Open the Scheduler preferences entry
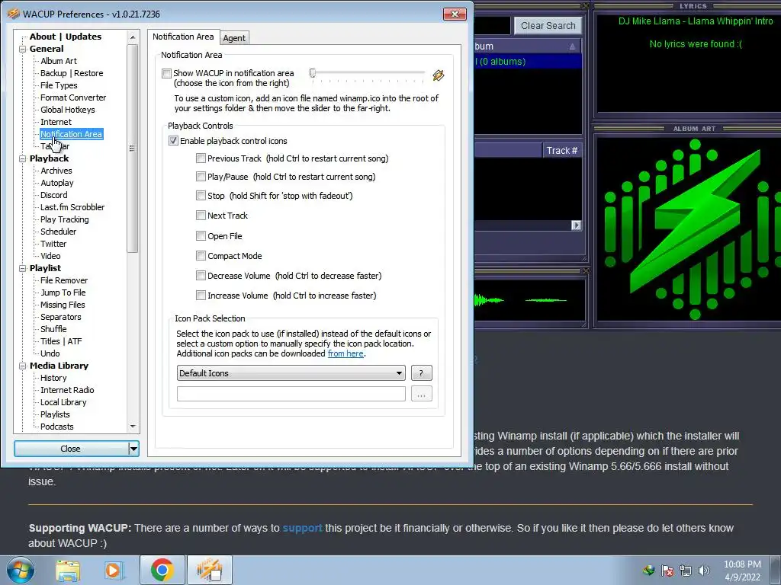This screenshot has height=585, width=781. (x=58, y=232)
